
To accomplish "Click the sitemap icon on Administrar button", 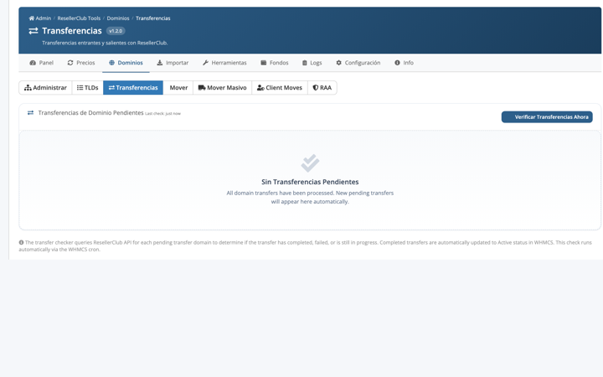I will [x=28, y=88].
